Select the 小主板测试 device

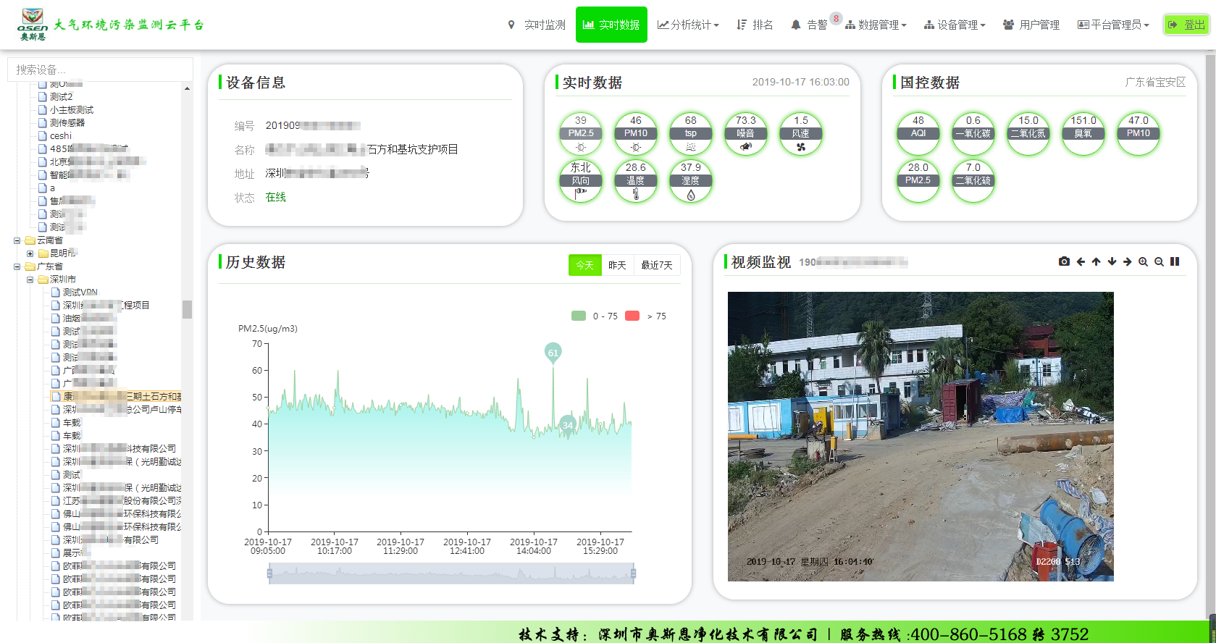coord(72,110)
